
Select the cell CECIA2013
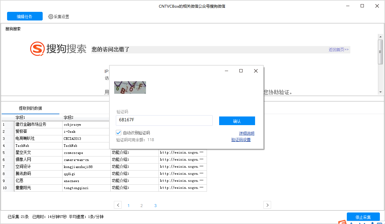click(x=86, y=138)
